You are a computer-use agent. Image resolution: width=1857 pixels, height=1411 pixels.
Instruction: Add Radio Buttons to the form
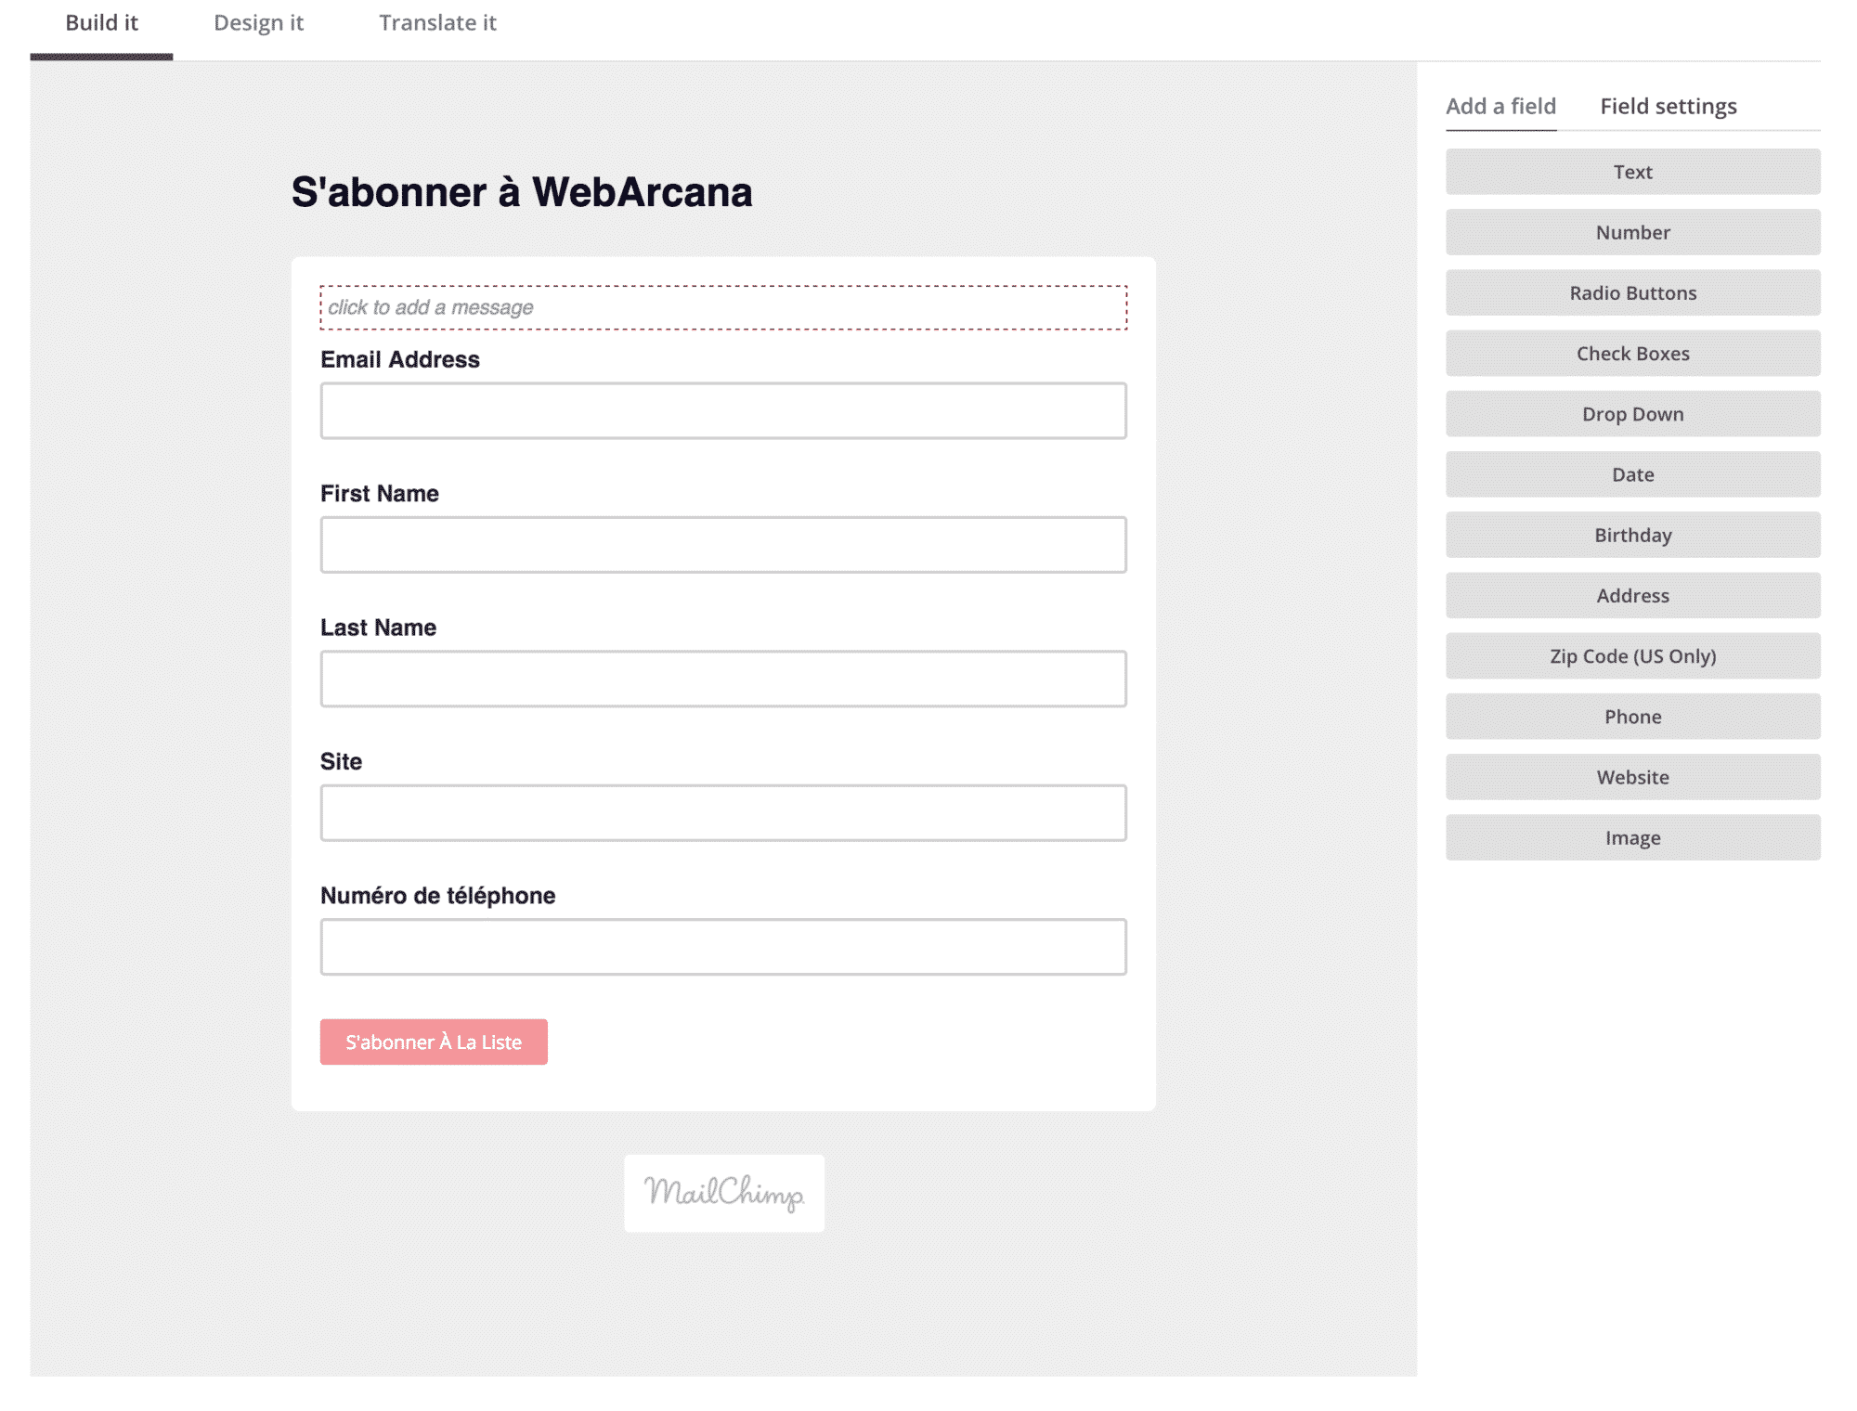click(x=1632, y=292)
